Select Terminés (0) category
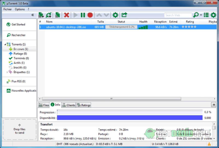Viewport: 219px width, 148px height. pos(21,58)
